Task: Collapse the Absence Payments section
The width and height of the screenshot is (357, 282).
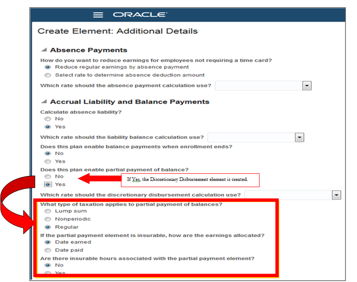Action: pos(43,50)
